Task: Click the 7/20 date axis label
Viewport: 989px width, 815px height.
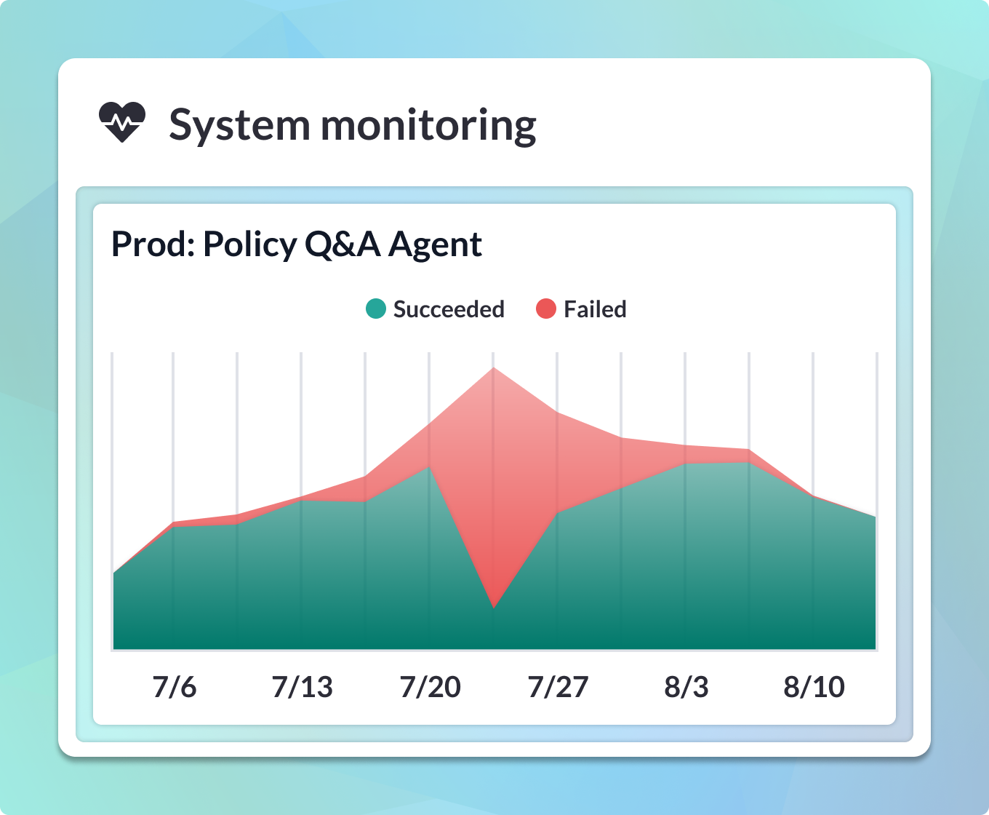Action: [x=430, y=687]
